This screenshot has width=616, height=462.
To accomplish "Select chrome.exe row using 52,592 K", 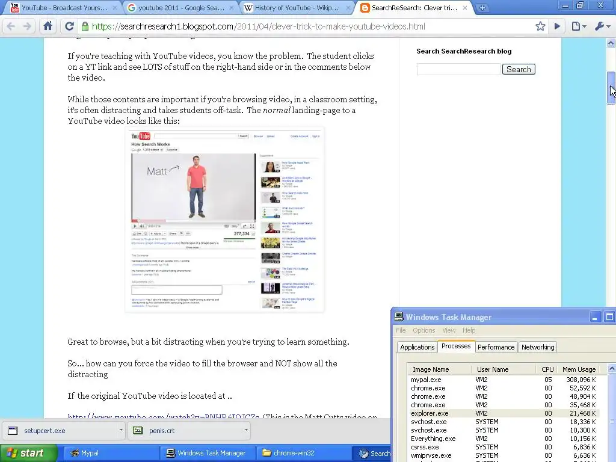I will (504, 388).
